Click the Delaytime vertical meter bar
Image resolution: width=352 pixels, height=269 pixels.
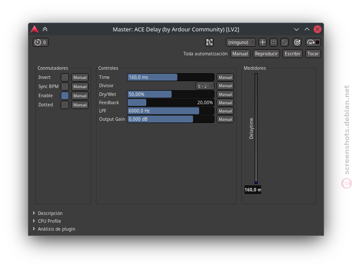[x=256, y=129]
